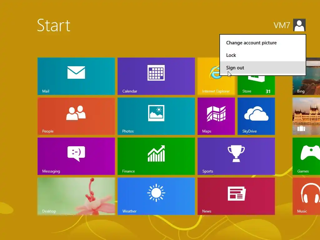Screen dimensions: 320x240
Task: Click the Store update count 31
Action: pos(268,92)
